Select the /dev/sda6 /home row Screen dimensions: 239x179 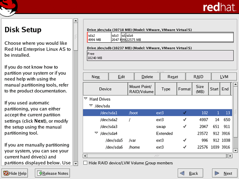click(x=158, y=147)
